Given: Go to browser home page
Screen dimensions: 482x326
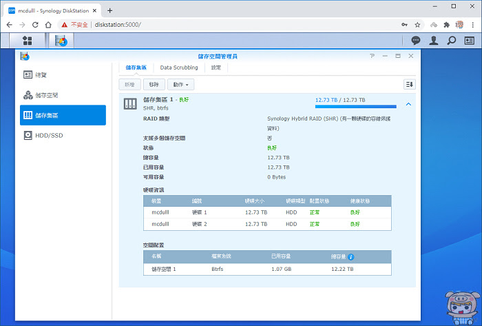Looking at the screenshot, I should (x=48, y=25).
